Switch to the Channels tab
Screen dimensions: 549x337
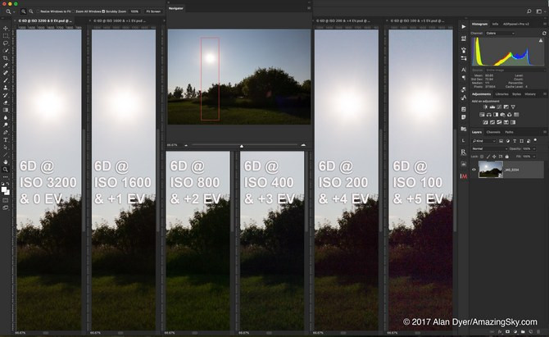(x=494, y=132)
